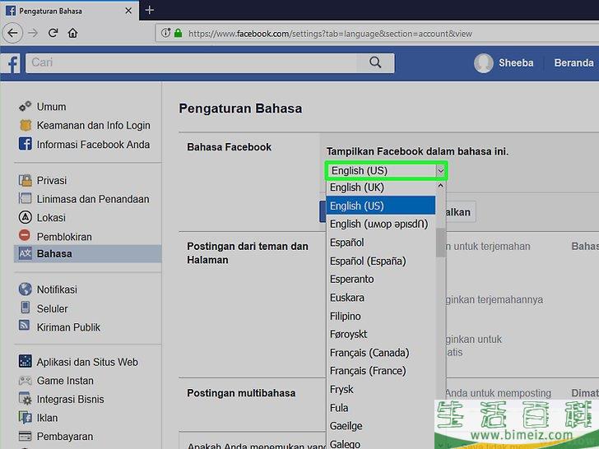
Task: Select Gaeilge from the language list
Action: 380,426
